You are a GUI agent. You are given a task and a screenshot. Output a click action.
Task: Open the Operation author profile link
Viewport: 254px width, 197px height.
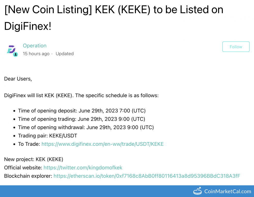(x=35, y=46)
